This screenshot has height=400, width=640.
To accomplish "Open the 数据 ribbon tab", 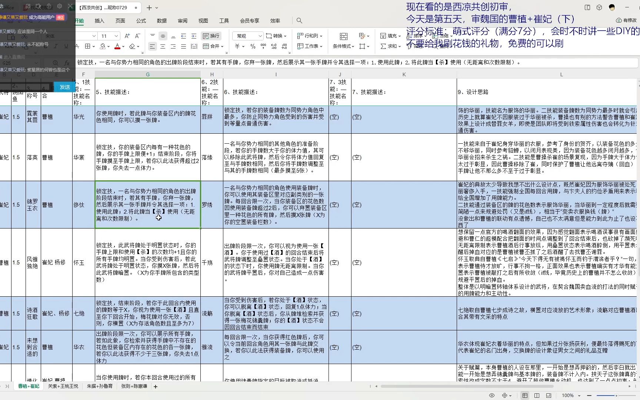I will 162,21.
